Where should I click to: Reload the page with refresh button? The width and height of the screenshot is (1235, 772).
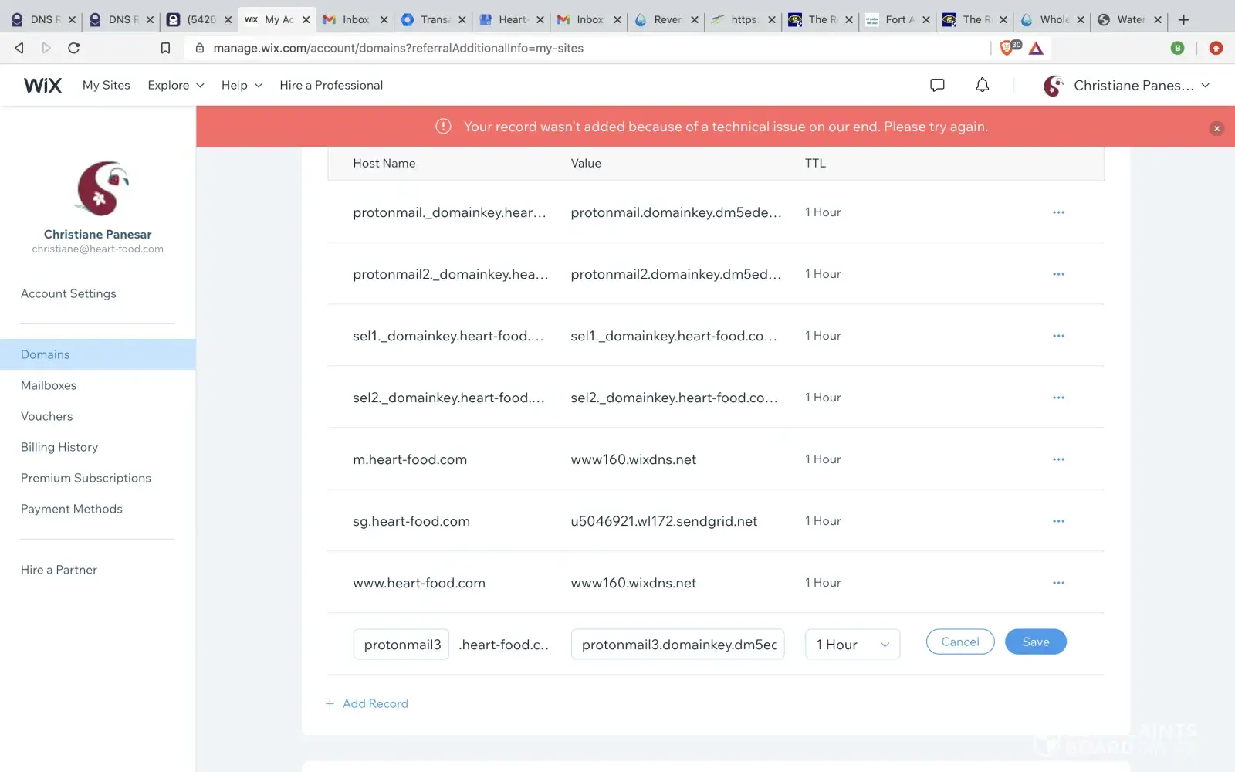point(74,48)
